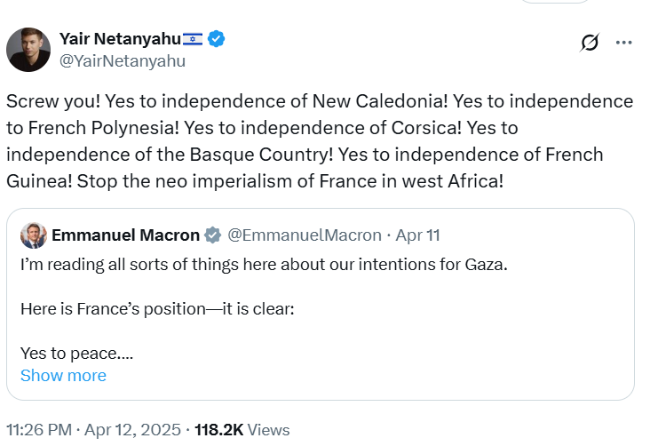Click the "Yes to peace...." line

pyautogui.click(x=76, y=354)
